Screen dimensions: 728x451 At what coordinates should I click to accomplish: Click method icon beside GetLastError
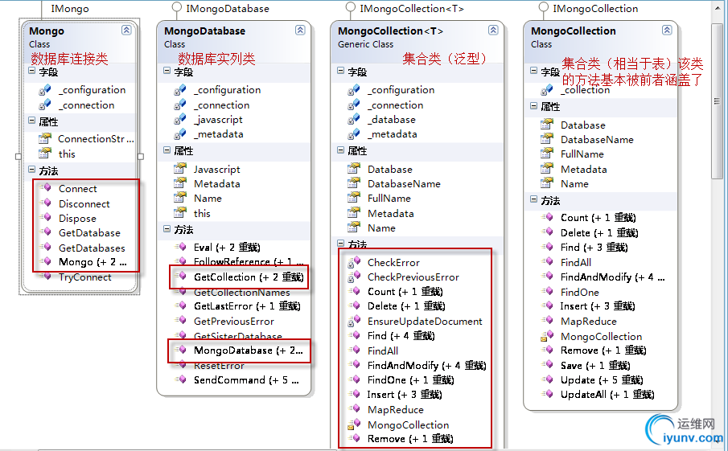(181, 305)
